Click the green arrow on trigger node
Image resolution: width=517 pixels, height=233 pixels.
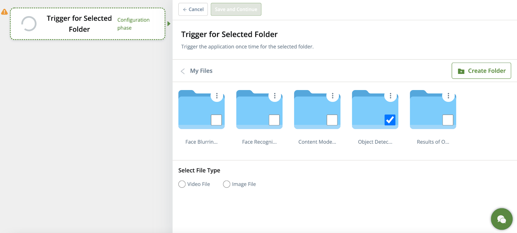click(x=169, y=24)
